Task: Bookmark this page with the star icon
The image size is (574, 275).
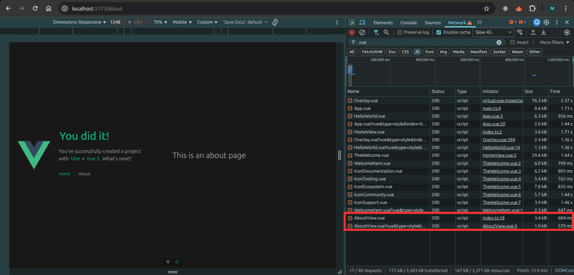Action: (487, 9)
